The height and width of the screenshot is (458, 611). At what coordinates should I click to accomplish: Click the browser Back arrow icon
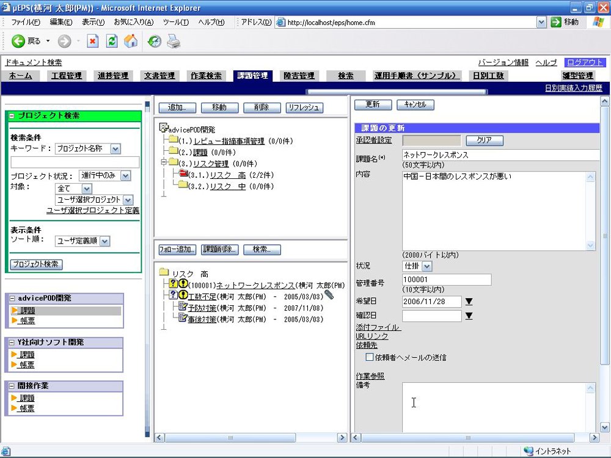pyautogui.click(x=18, y=41)
